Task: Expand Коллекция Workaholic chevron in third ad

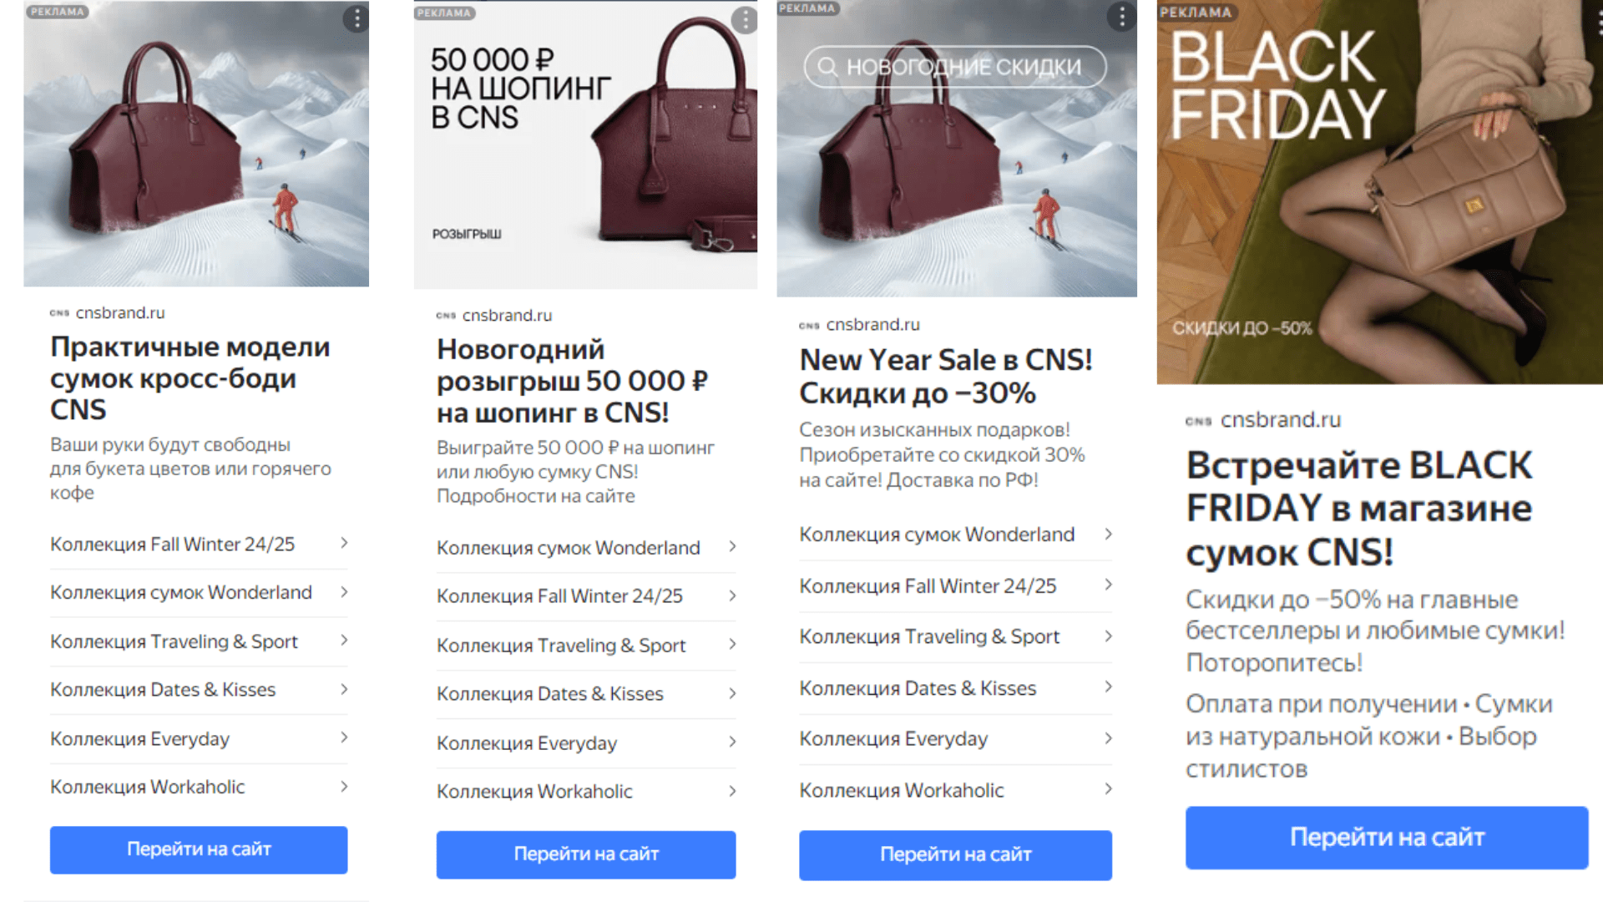Action: 1108,789
